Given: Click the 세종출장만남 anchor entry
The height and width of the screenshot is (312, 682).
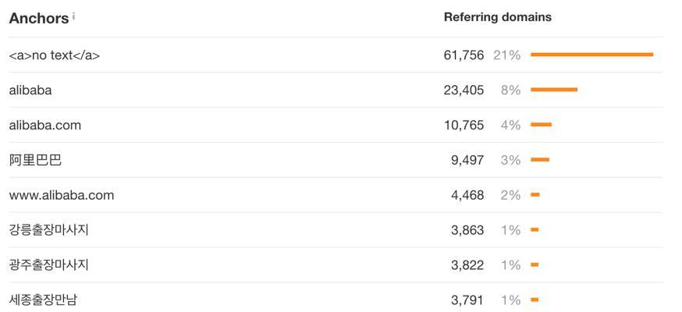Looking at the screenshot, I should point(46,300).
